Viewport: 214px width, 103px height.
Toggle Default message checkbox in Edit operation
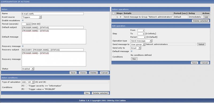point(131,51)
